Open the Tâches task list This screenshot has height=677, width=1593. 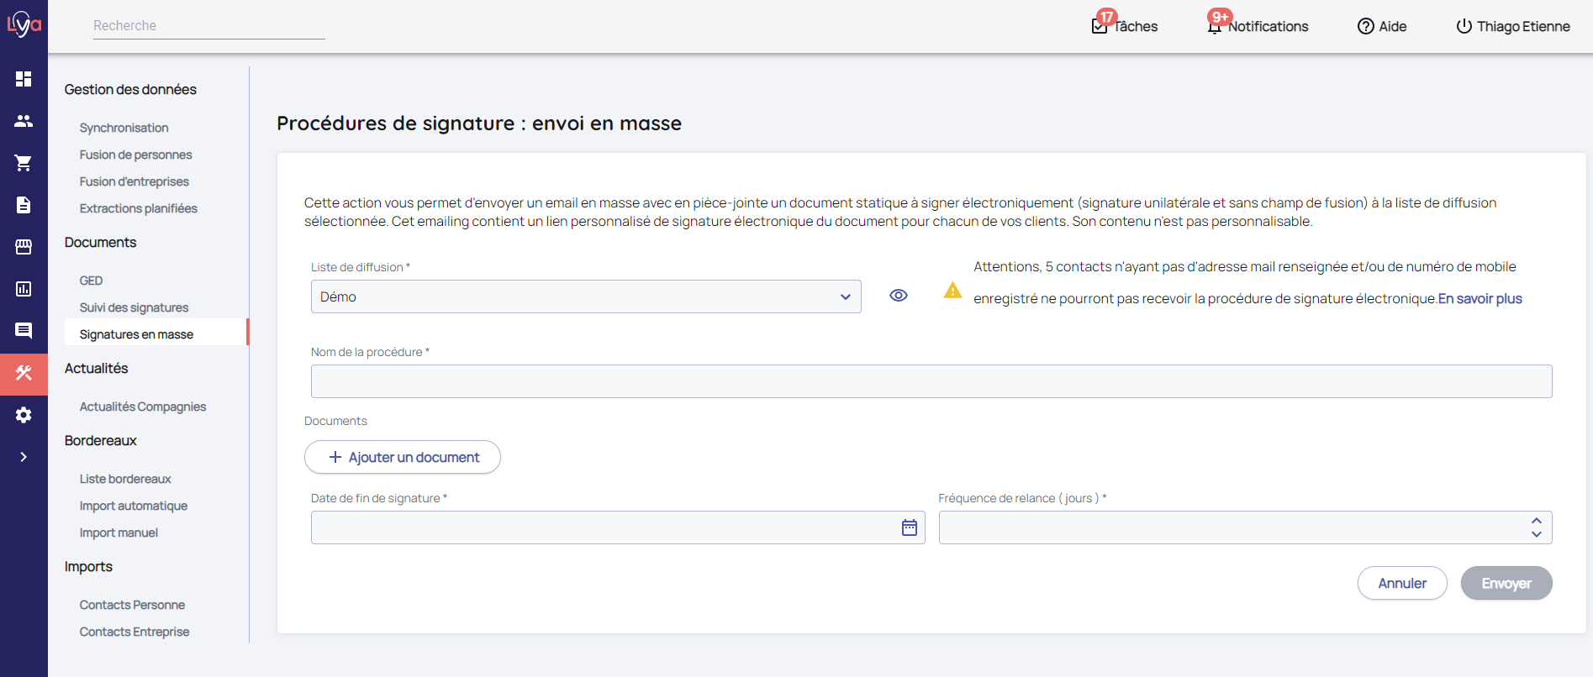click(x=1125, y=26)
